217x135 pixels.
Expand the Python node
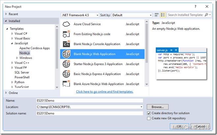[x=12, y=82]
